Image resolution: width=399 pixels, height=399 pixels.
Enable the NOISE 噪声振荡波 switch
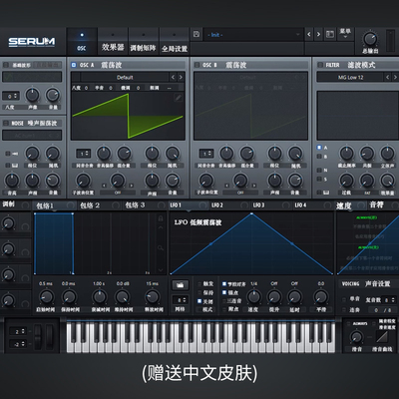6,123
